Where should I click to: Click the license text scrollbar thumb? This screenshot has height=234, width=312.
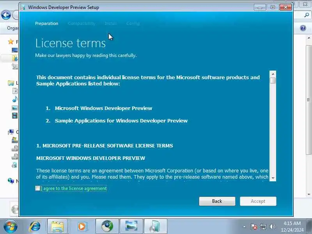(x=273, y=81)
